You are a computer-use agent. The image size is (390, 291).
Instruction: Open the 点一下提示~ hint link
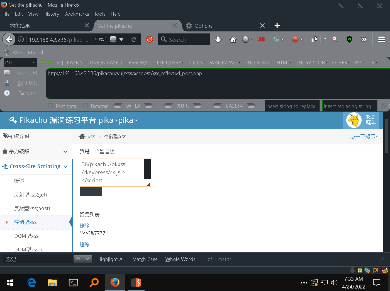[364, 137]
